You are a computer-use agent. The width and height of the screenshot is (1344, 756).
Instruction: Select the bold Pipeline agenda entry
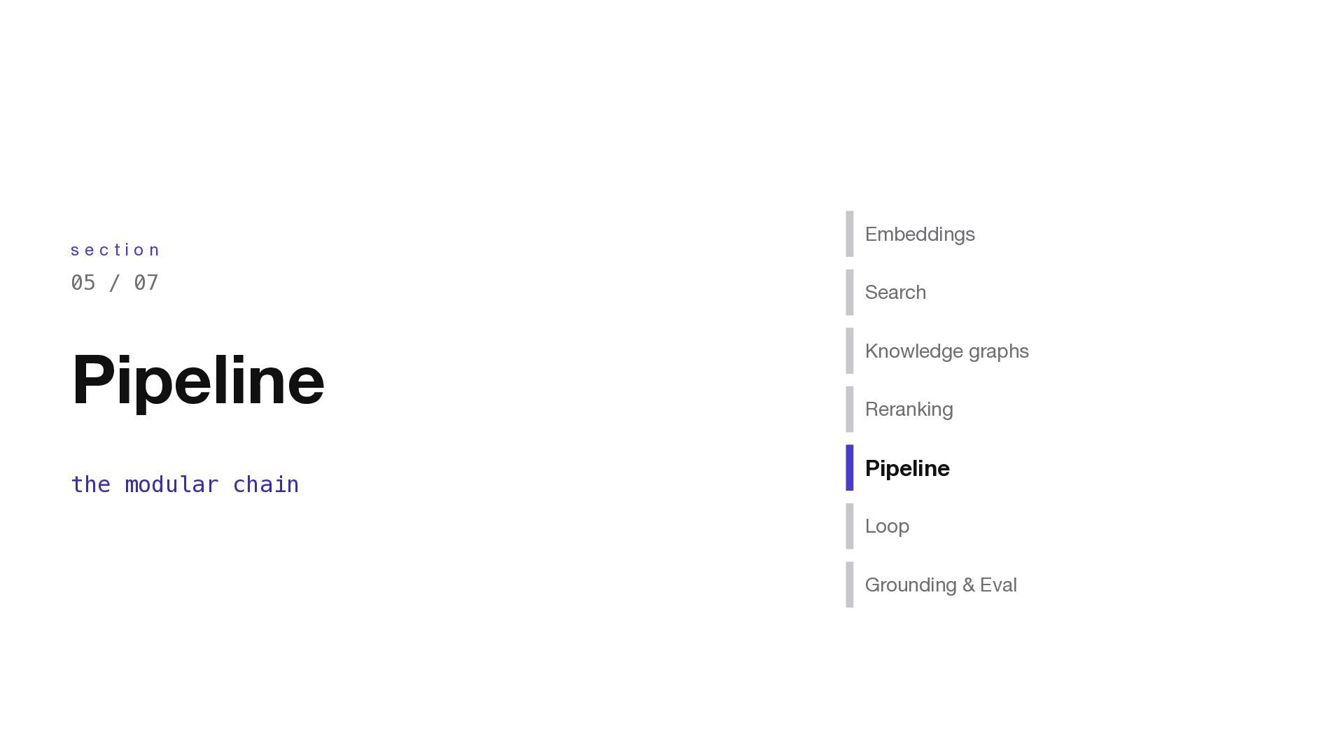[907, 468]
